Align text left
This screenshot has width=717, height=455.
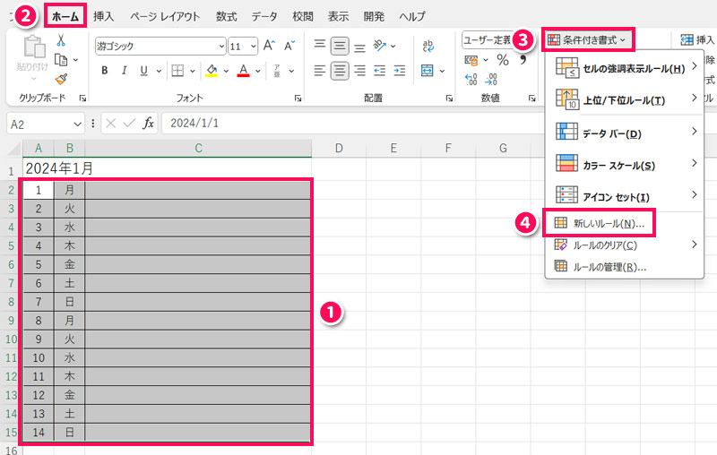pos(320,71)
